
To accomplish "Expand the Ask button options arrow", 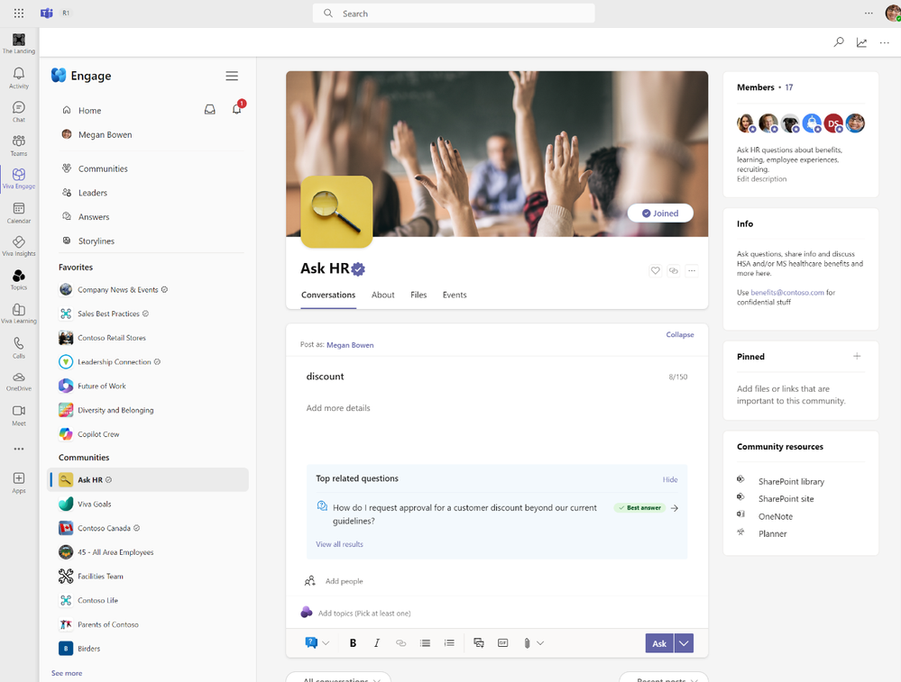I will point(684,643).
